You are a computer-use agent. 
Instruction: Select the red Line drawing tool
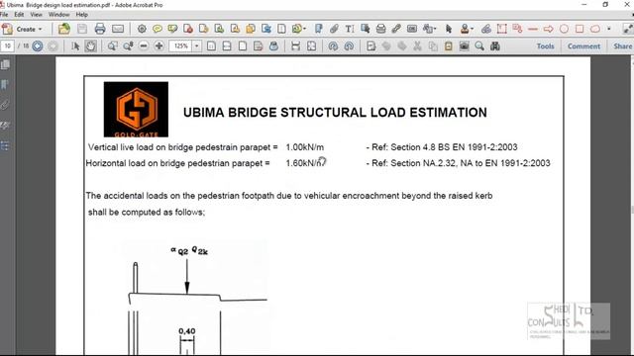point(533,29)
